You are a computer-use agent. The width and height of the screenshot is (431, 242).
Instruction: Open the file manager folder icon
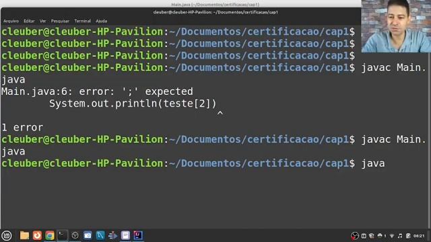tap(24, 235)
